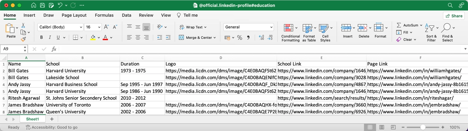Align text to middle icon

pyautogui.click(x=138, y=27)
